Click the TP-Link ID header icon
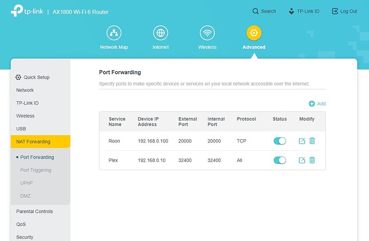Viewport: 369px width, 241px height. [291, 11]
